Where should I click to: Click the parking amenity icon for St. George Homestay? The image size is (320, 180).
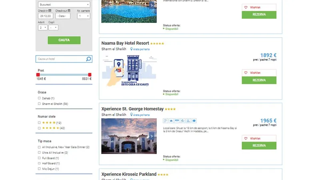point(166,121)
